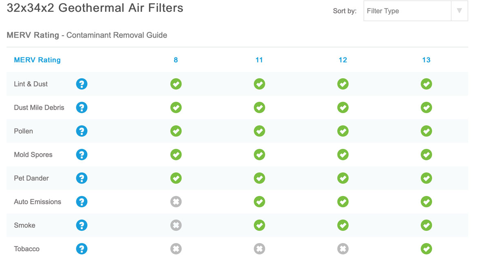Viewport: 490px width, 257px height.
Task: Click the gray X for Smoke under MERV 8
Action: coord(176,225)
